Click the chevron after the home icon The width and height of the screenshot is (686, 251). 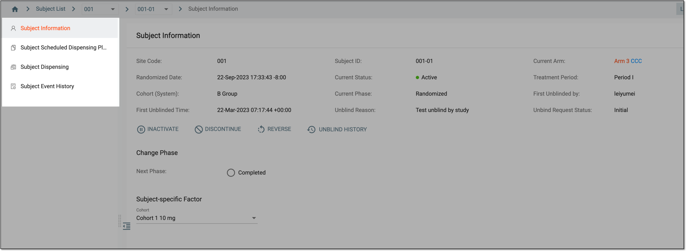click(28, 9)
